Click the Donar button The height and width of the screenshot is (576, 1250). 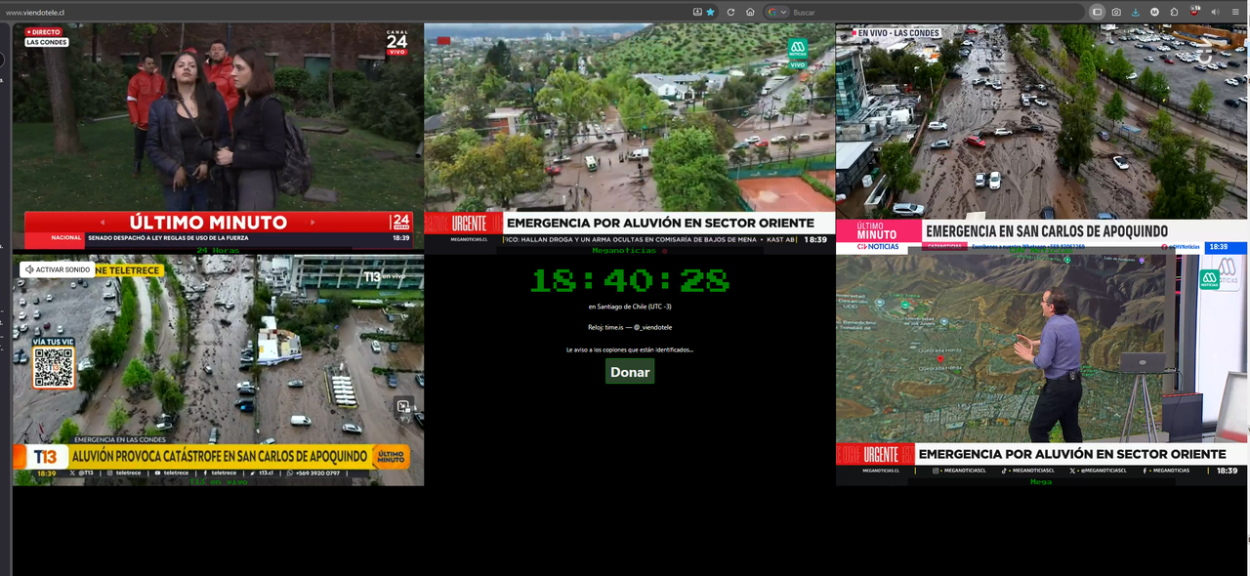[630, 372]
